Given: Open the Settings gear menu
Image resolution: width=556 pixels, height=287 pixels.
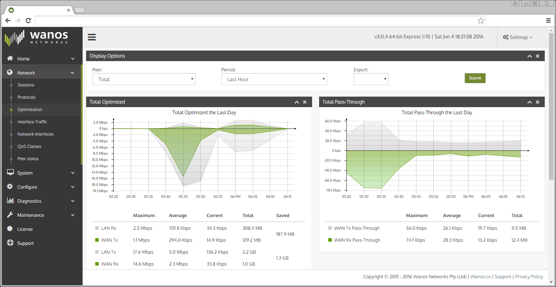Looking at the screenshot, I should (518, 37).
